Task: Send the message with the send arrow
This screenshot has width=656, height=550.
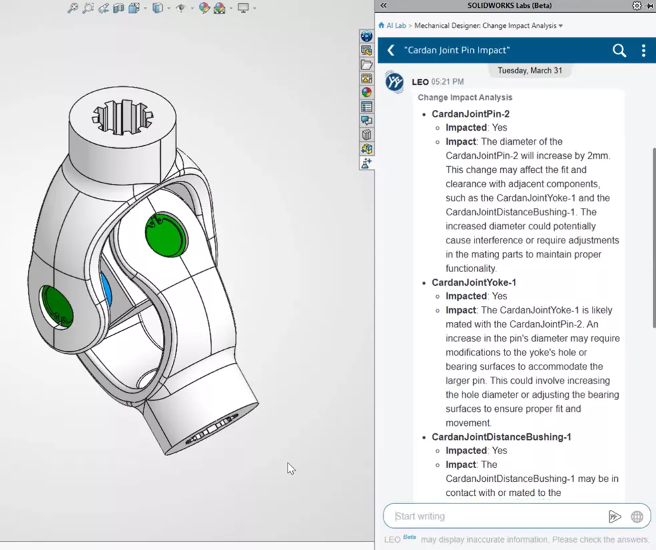Action: [x=614, y=517]
